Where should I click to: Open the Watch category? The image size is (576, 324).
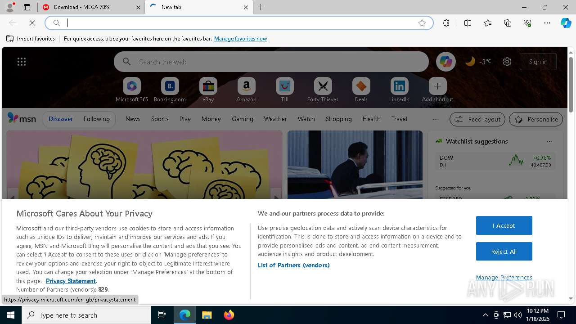pos(306,119)
